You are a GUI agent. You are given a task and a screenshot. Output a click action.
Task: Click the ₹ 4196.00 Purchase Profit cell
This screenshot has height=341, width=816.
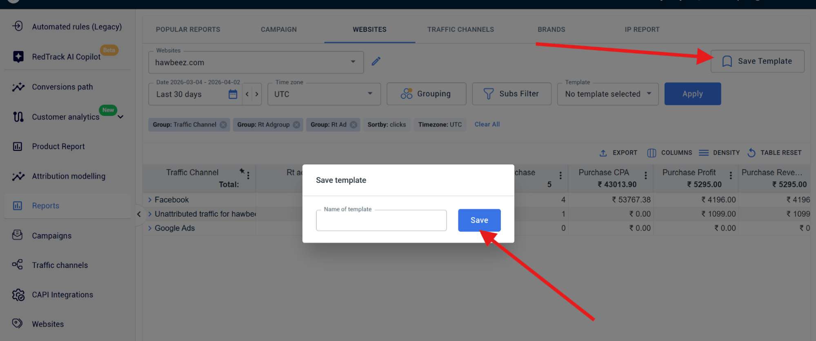tap(718, 200)
